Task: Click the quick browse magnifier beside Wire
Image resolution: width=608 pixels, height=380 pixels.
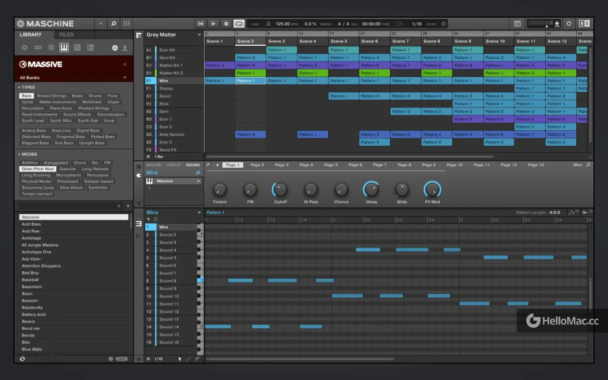Action: pos(199,173)
